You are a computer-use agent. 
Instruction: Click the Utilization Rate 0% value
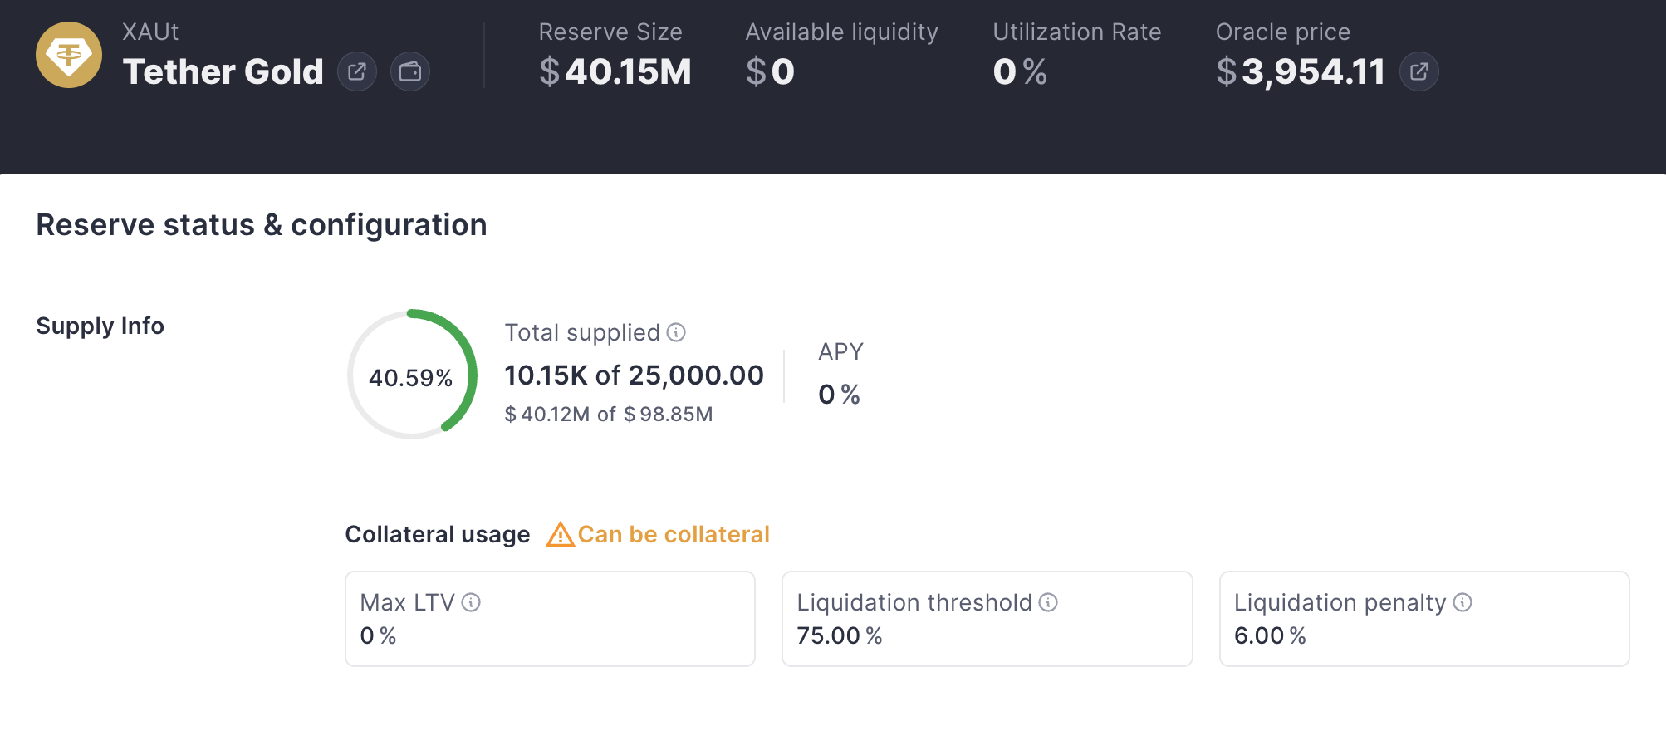click(1020, 71)
